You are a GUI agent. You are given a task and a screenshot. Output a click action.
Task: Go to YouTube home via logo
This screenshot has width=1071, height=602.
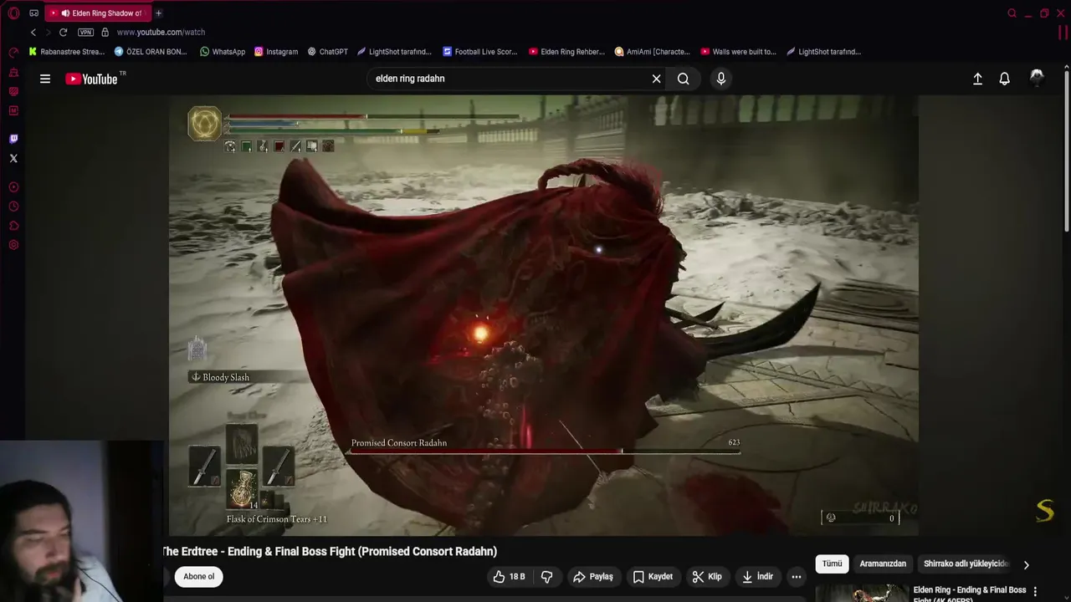(92, 79)
